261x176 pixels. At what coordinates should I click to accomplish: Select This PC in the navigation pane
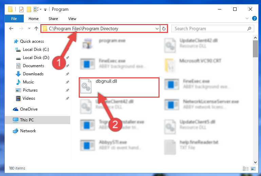(37, 120)
